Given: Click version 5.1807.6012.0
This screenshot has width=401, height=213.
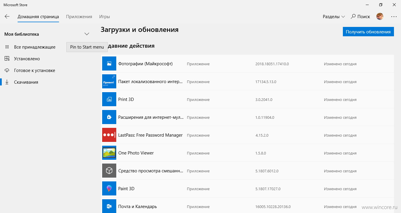Looking at the screenshot, I should (267, 171).
